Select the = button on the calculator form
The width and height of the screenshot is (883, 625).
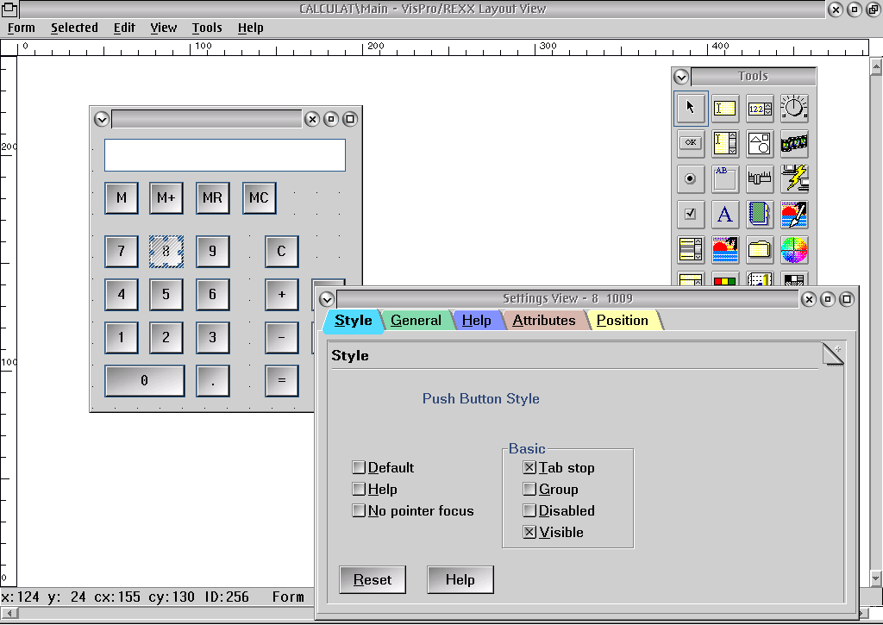tap(282, 381)
